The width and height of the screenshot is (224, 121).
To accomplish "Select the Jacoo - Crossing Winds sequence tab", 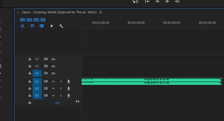I will point(59,12).
